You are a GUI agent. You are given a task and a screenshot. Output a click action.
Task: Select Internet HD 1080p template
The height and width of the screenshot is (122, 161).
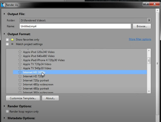[34, 72]
